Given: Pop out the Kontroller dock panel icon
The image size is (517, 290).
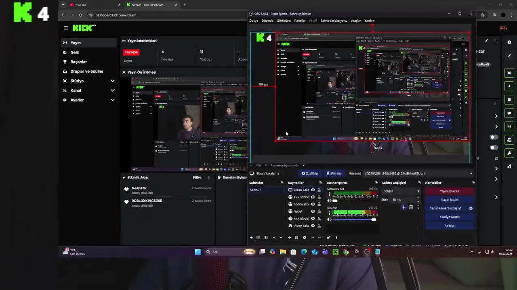Looking at the screenshot, I should [x=473, y=183].
